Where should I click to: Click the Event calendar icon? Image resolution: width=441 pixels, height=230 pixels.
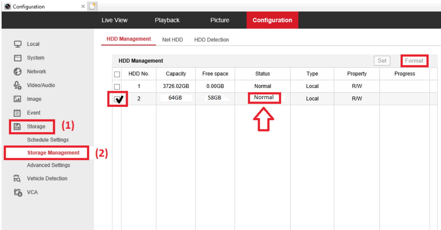click(17, 113)
